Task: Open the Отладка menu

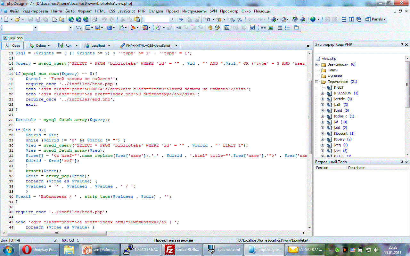Action: [x=156, y=11]
